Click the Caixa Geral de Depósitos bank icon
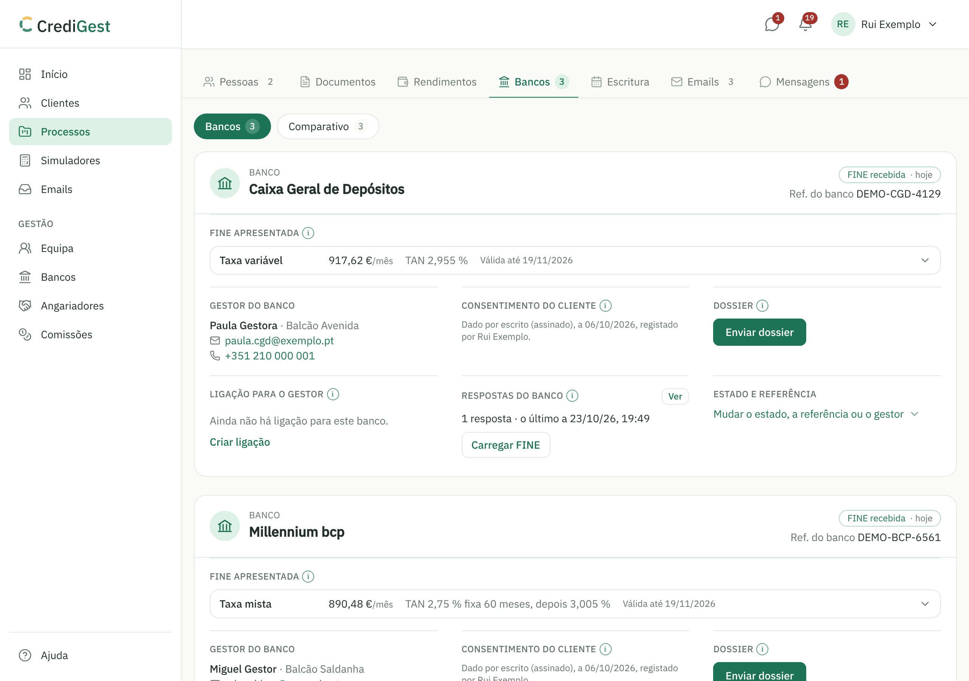 225,183
